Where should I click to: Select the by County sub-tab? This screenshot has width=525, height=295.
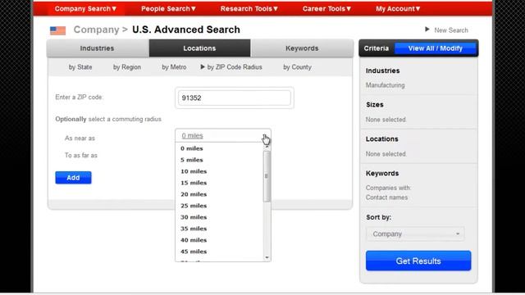click(x=297, y=67)
